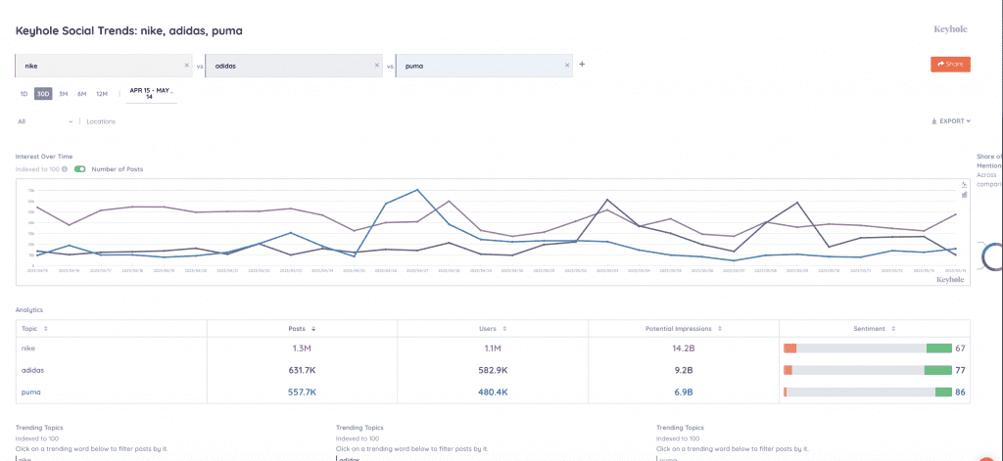Click nike sentiment bar scoring 67

(x=868, y=348)
